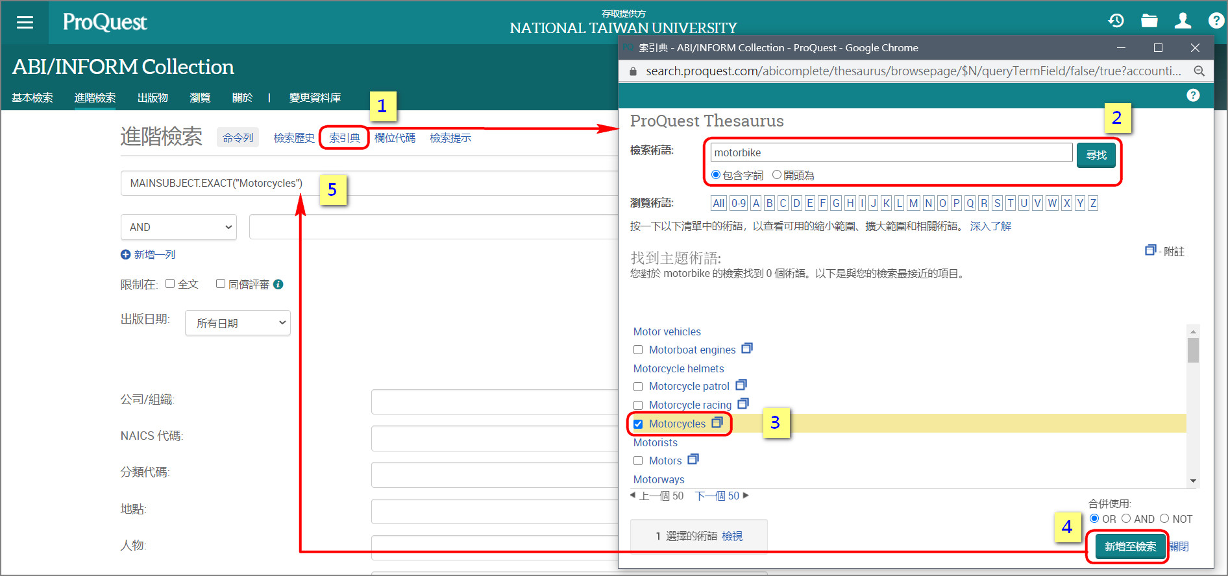
Task: Select the NOT combine radio button
Action: (1164, 518)
